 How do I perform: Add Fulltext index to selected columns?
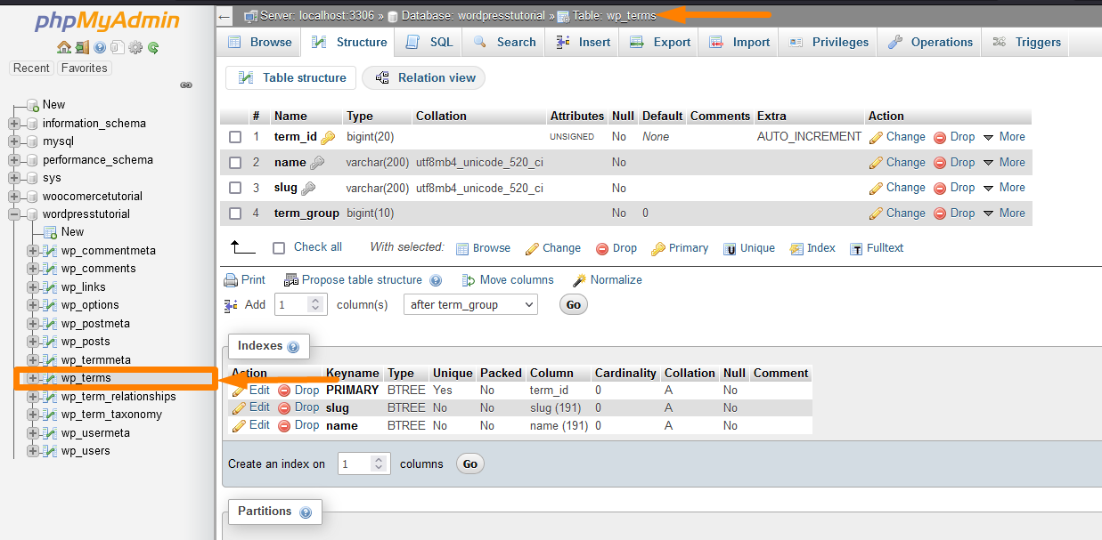pyautogui.click(x=877, y=248)
